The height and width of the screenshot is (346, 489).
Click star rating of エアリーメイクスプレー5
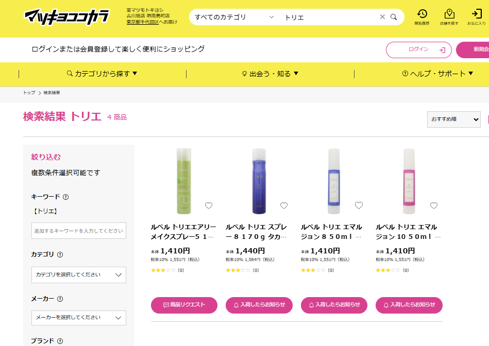(x=163, y=270)
